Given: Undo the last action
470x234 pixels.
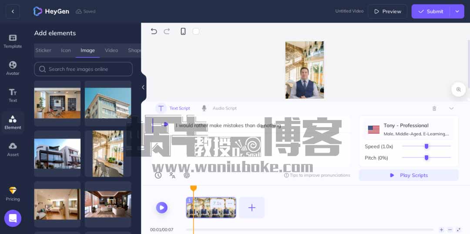Looking at the screenshot, I should click(x=154, y=31).
